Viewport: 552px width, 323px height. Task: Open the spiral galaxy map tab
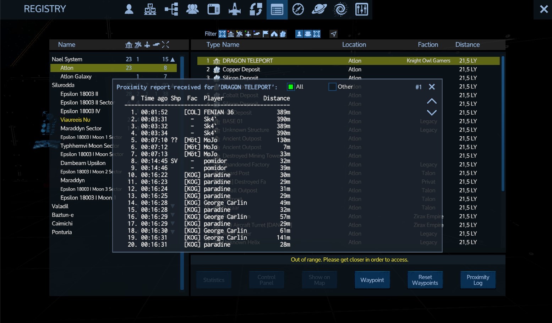coord(340,9)
